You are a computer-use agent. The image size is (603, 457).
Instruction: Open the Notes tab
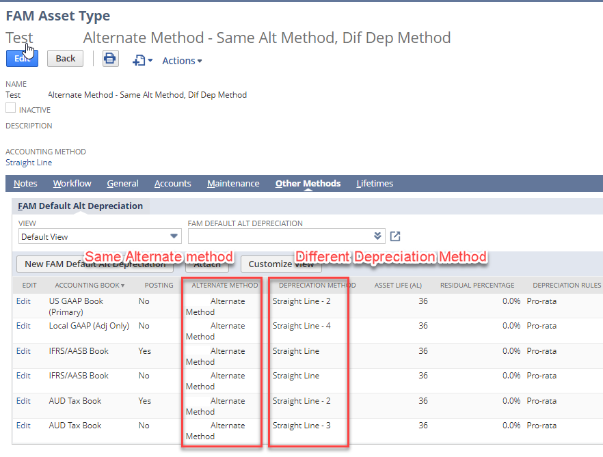coord(25,183)
